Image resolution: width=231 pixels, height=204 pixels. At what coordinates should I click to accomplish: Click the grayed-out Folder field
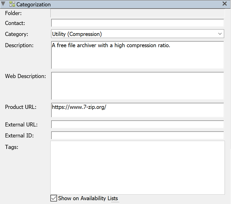pyautogui.click(x=137, y=13)
